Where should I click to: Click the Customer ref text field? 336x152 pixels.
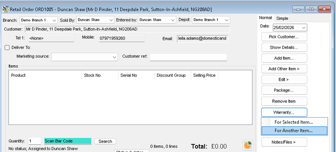(188, 57)
